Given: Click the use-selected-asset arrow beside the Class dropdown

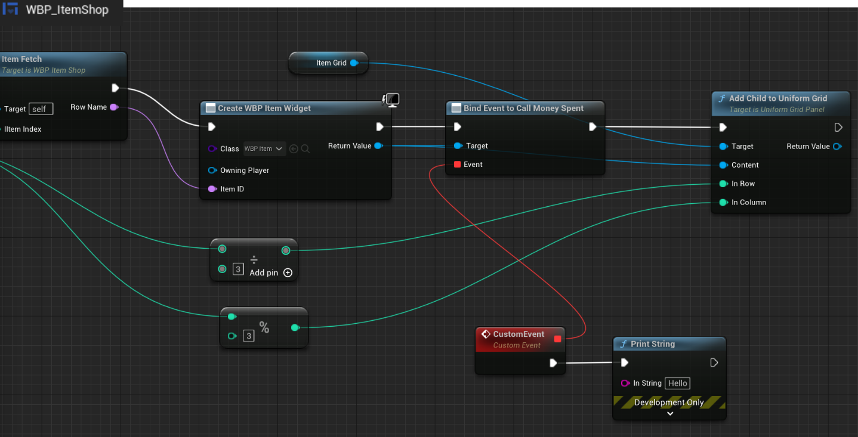Looking at the screenshot, I should pyautogui.click(x=293, y=148).
